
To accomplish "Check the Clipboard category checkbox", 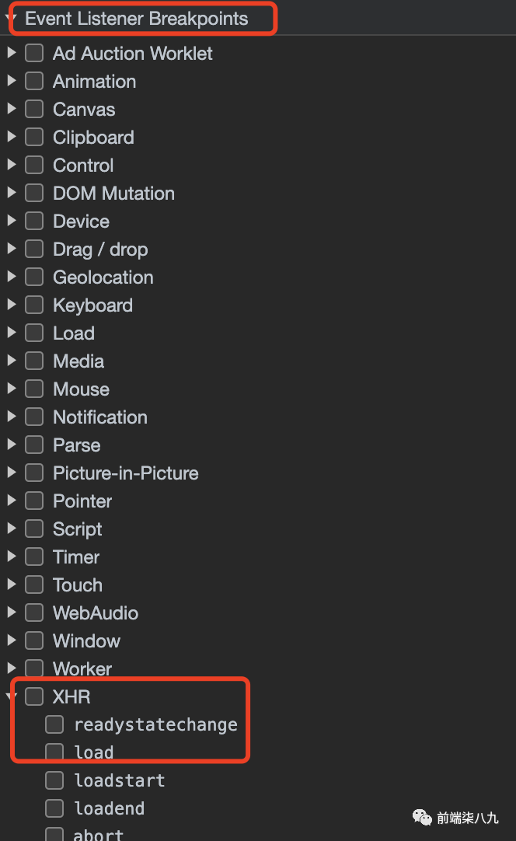I will coord(34,138).
